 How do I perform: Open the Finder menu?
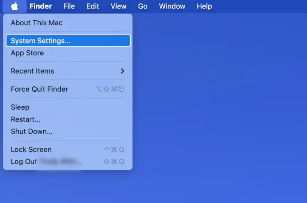(x=41, y=6)
